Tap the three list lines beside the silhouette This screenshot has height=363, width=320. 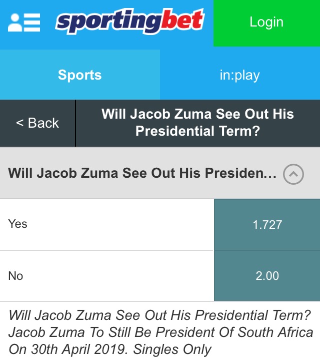(31, 22)
